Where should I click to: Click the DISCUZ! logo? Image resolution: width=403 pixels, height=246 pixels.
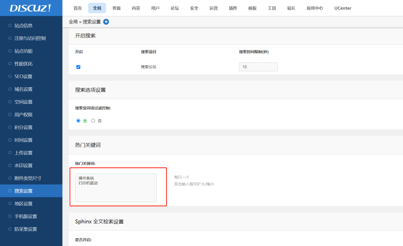coord(30,8)
